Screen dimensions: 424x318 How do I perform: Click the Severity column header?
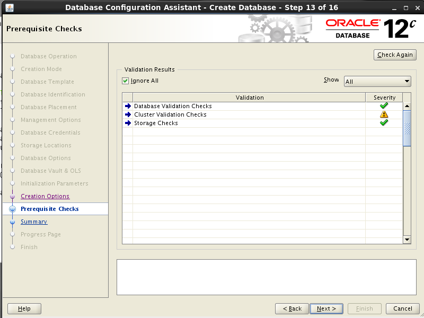point(384,98)
